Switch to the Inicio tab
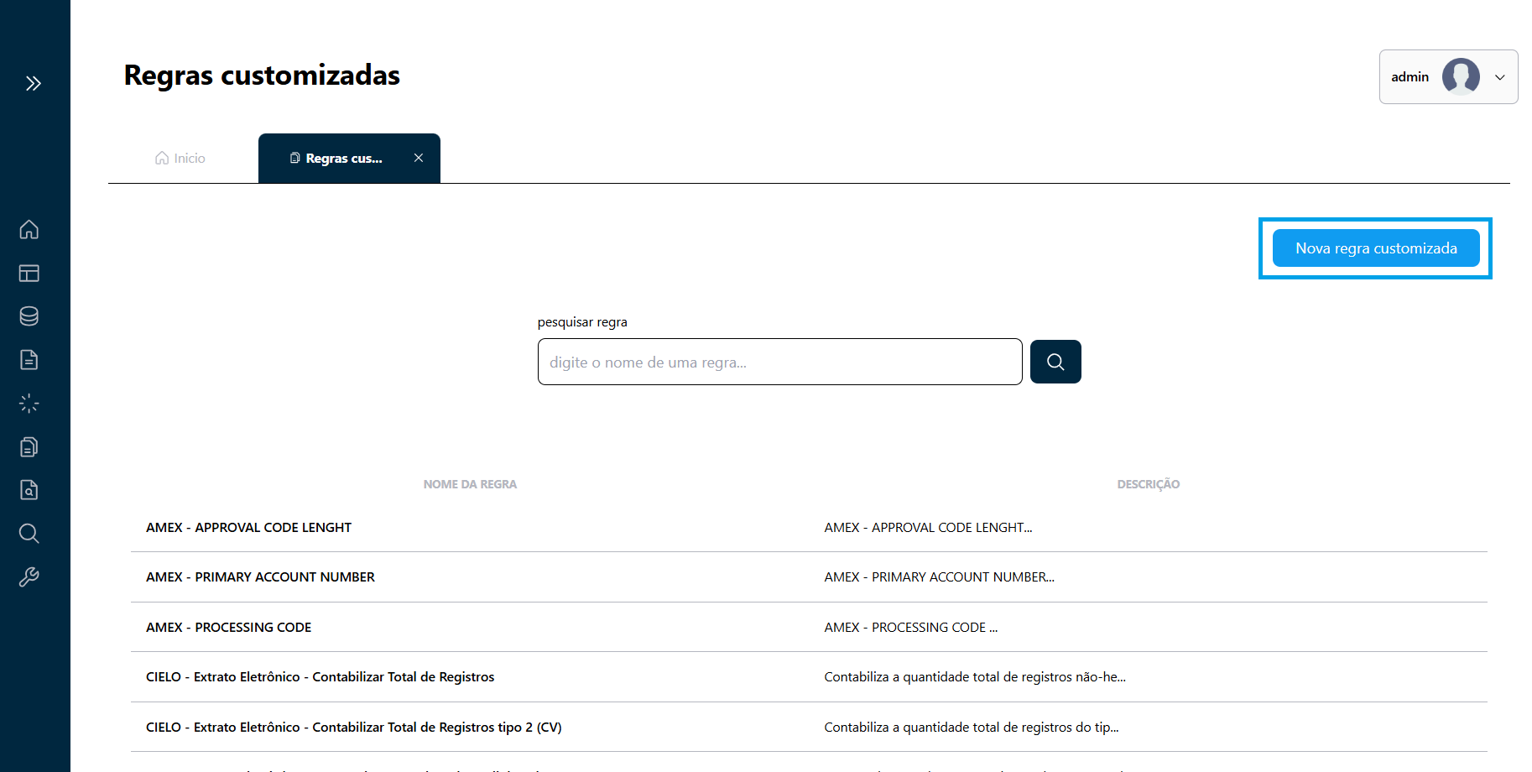The width and height of the screenshot is (1532, 772). [x=179, y=158]
